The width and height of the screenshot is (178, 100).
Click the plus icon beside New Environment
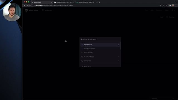[x=82, y=49]
